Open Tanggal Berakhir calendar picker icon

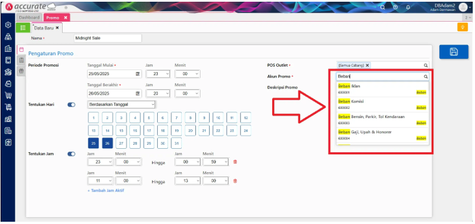(137, 93)
